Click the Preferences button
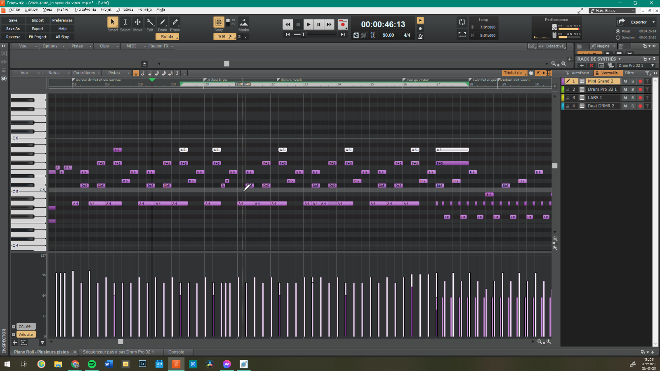Viewport: 660px width, 371px height. (x=62, y=21)
